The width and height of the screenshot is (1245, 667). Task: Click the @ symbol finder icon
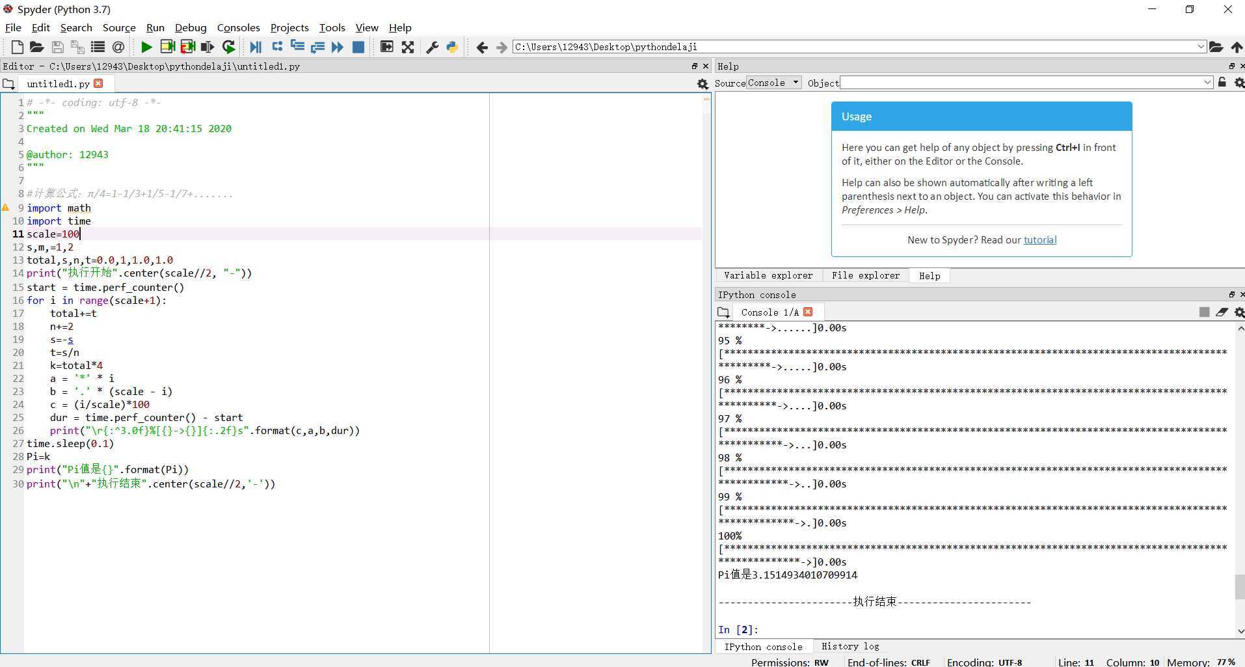pyautogui.click(x=118, y=47)
